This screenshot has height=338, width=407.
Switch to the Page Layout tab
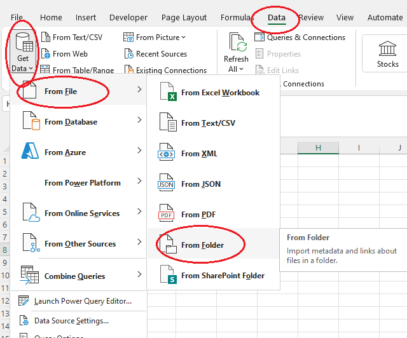pos(184,17)
